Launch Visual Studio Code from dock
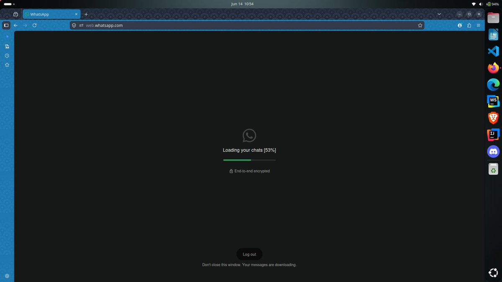Screen dimensions: 502x282 [493, 52]
